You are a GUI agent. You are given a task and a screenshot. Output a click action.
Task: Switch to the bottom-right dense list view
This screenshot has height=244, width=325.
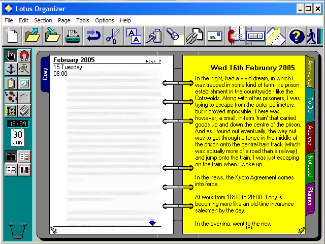[24, 170]
